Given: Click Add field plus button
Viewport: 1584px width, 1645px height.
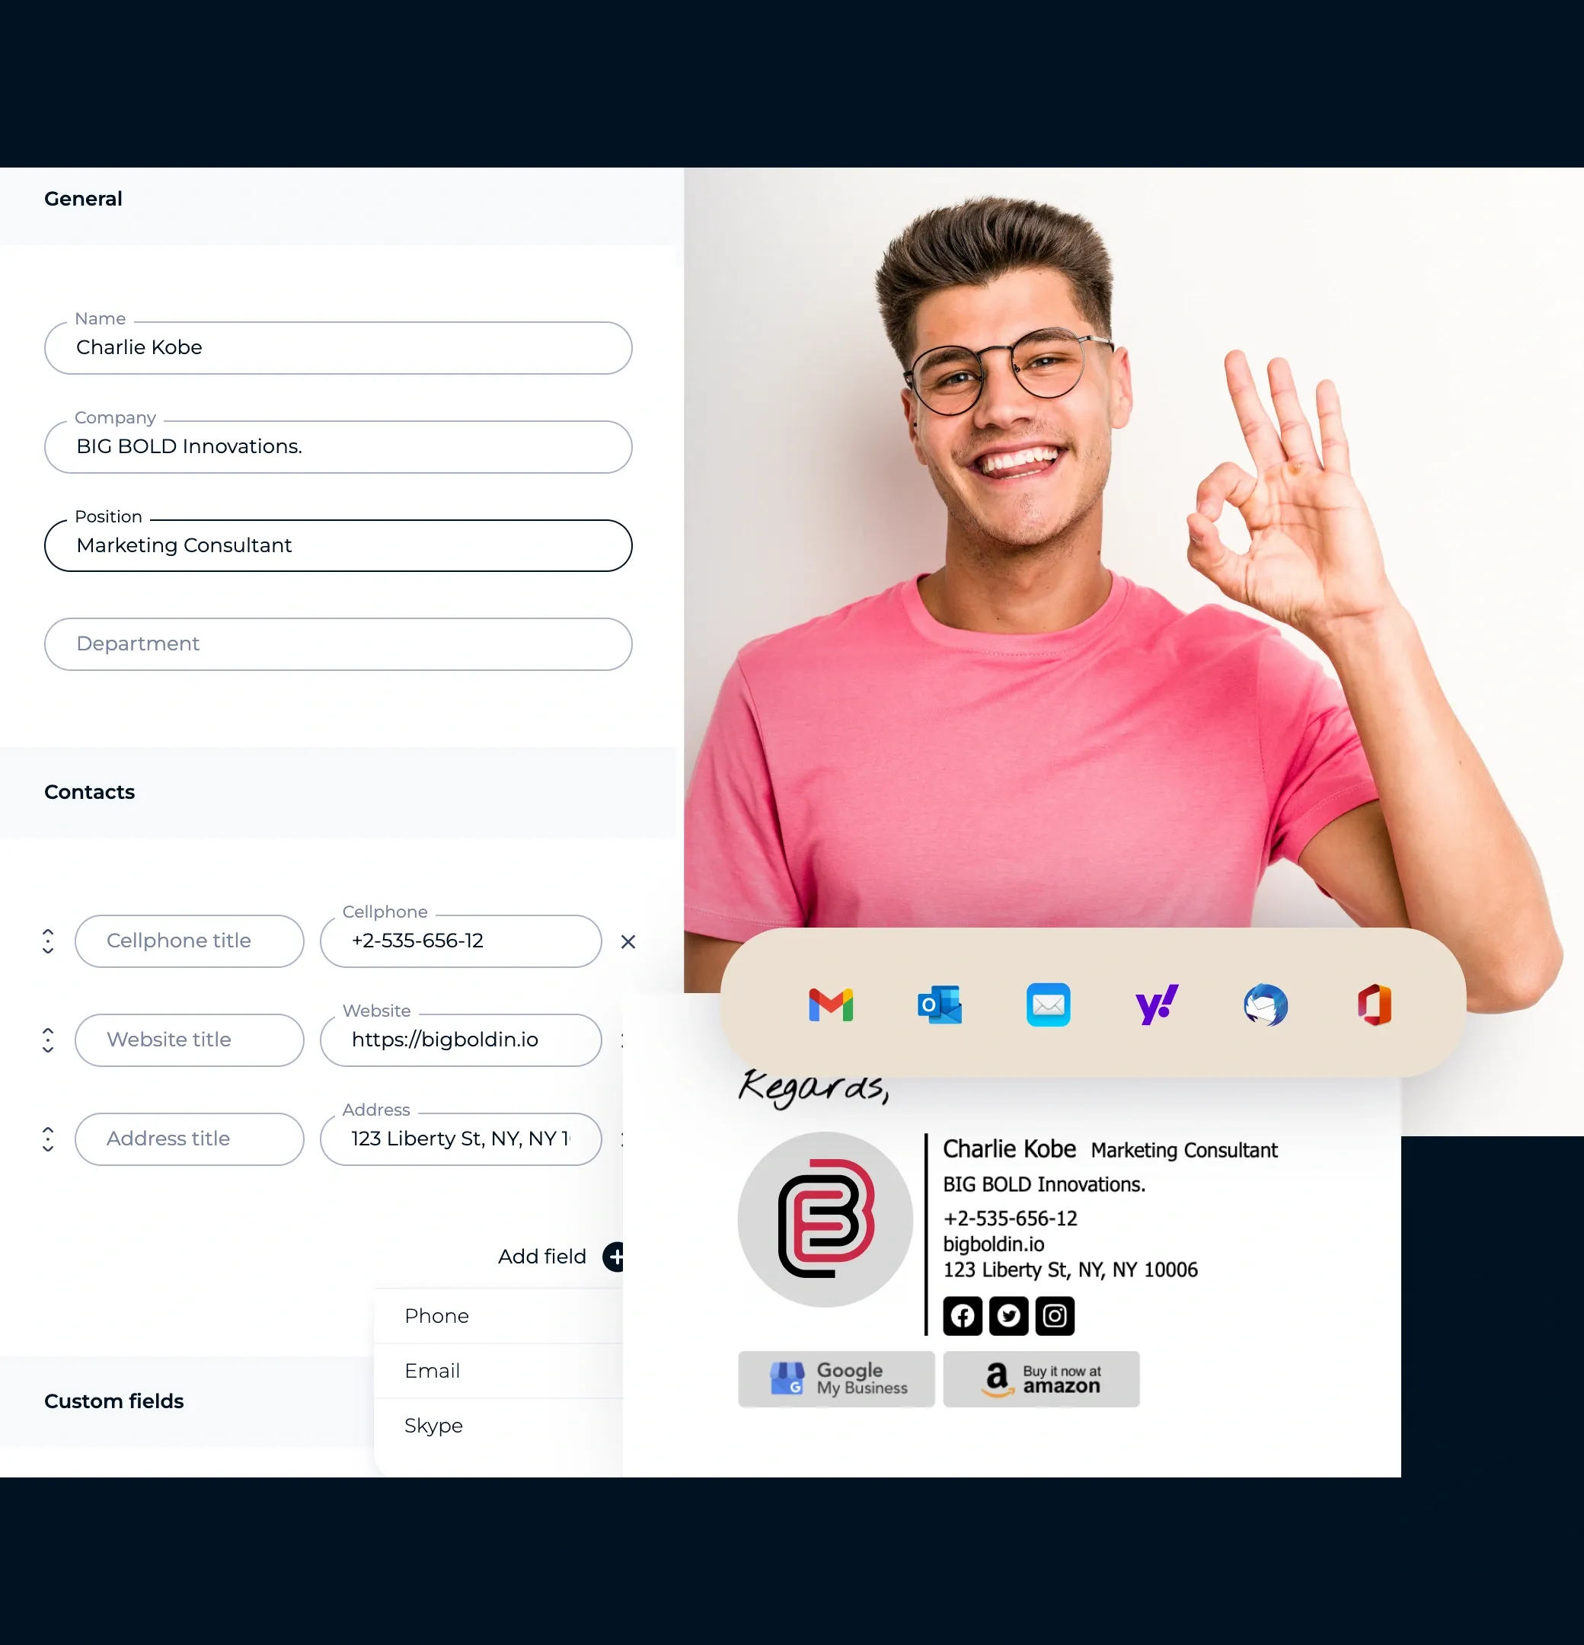Looking at the screenshot, I should click(618, 1256).
